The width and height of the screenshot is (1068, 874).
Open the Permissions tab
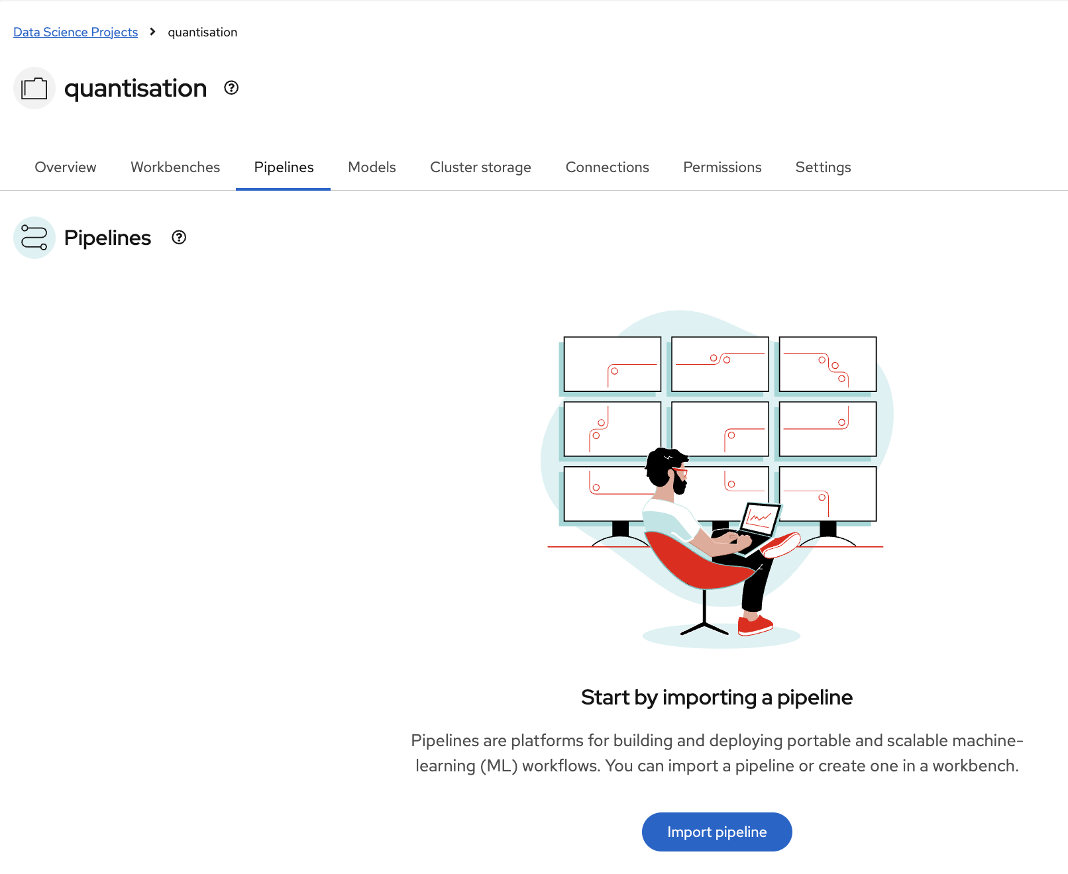[722, 168]
